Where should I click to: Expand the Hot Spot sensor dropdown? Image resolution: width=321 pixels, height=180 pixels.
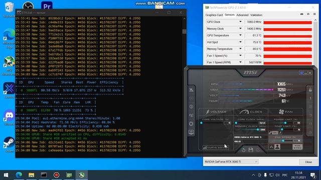(240, 42)
